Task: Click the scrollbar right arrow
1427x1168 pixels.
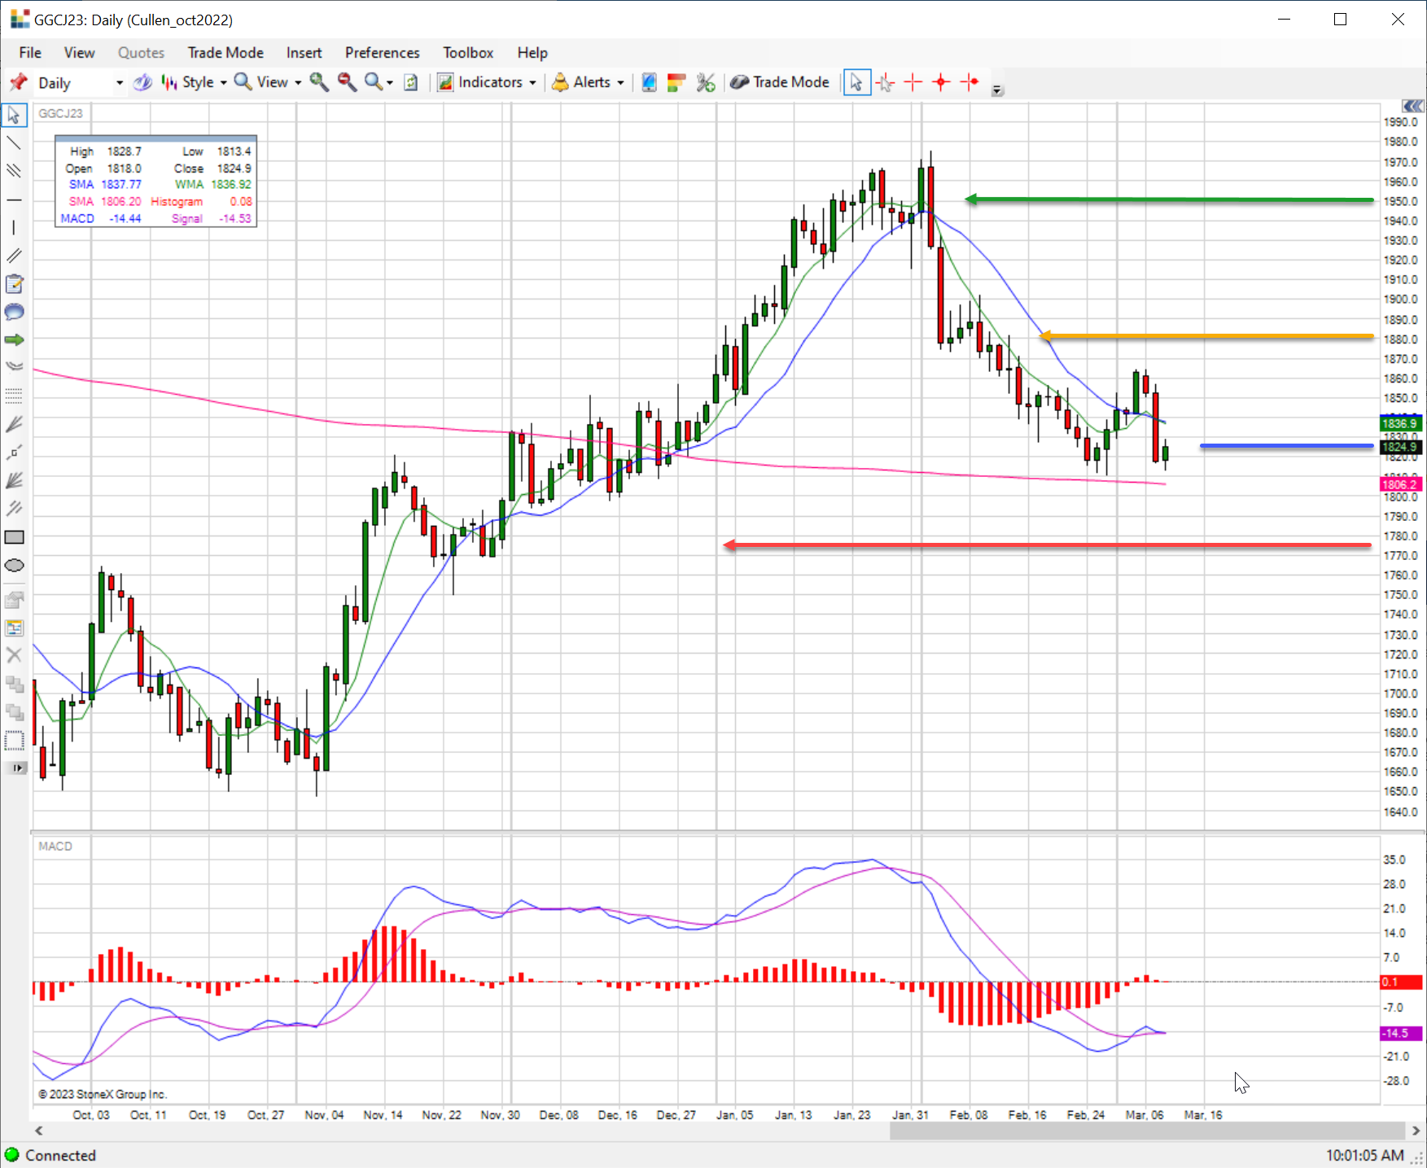Action: [x=1416, y=1131]
